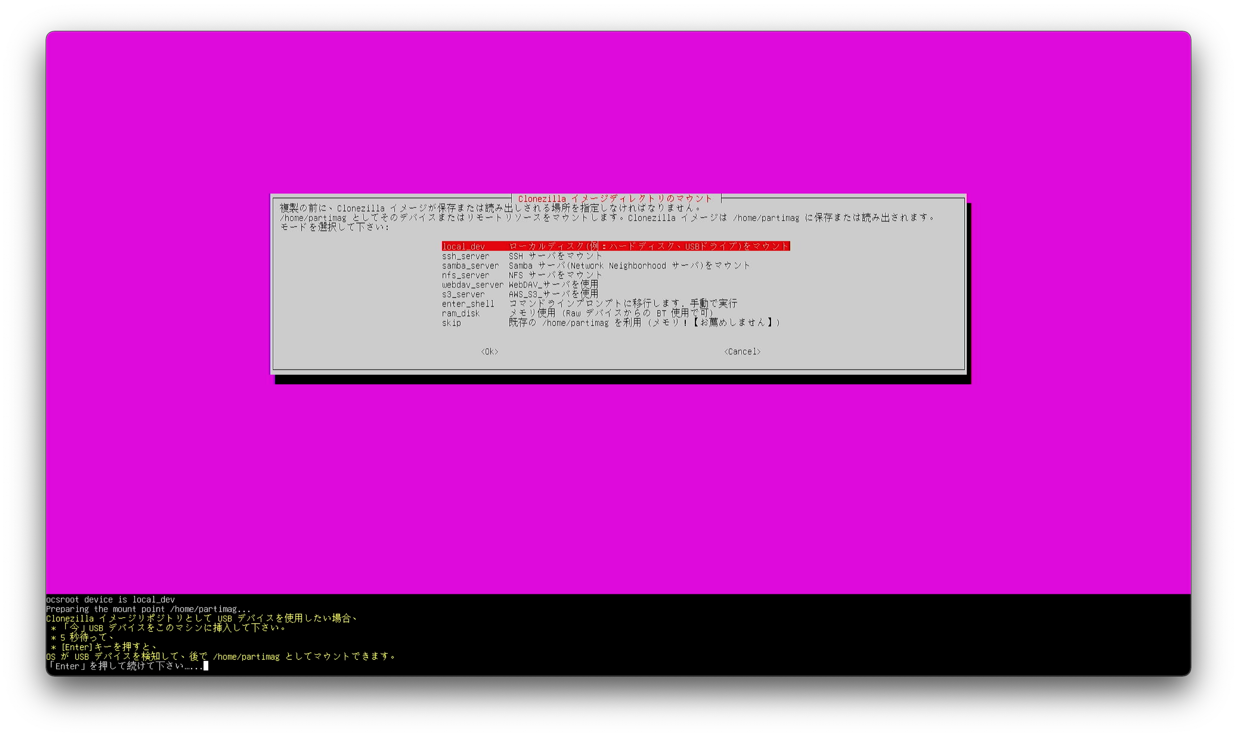The width and height of the screenshot is (1237, 737).
Task: Select the local_dev menu entry
Action: 463,246
